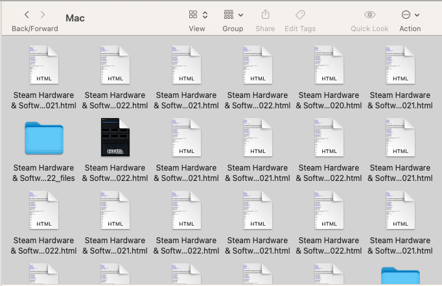Image resolution: width=442 pixels, height=286 pixels.
Task: Expand the Group dropdown chevron
Action: pos(240,15)
